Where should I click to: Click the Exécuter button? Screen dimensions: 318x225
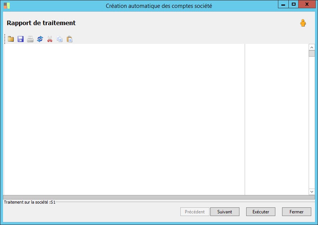(261, 212)
